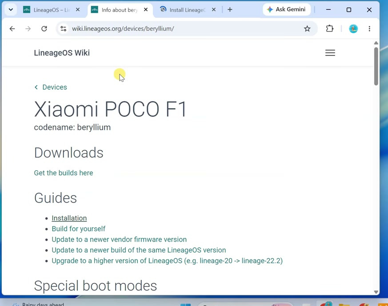
Task: Maximize the Chrome window
Action: coord(348,10)
